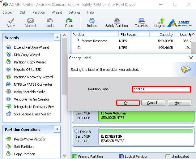
Task: Select Resize/Move Partition operation icon
Action: [9, 139]
